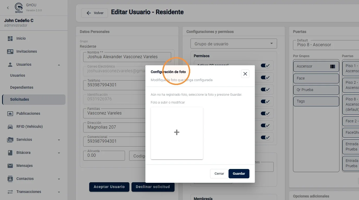Expand the Bitácora menu arrow

[59, 153]
